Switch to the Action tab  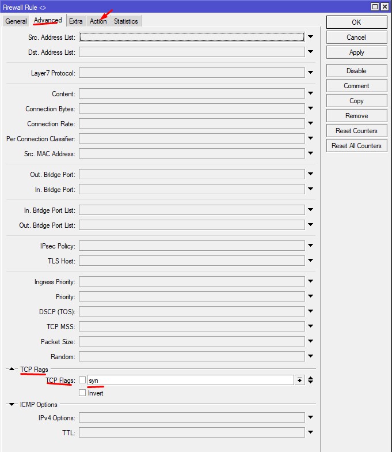tap(98, 21)
